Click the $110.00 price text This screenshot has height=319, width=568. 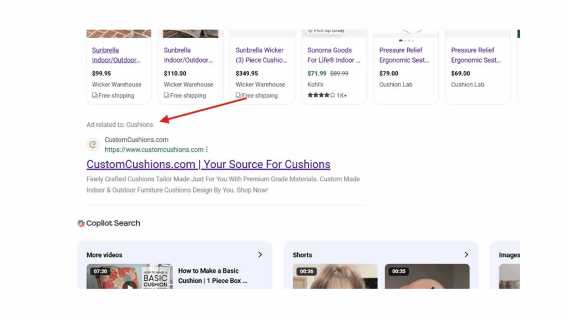point(175,74)
